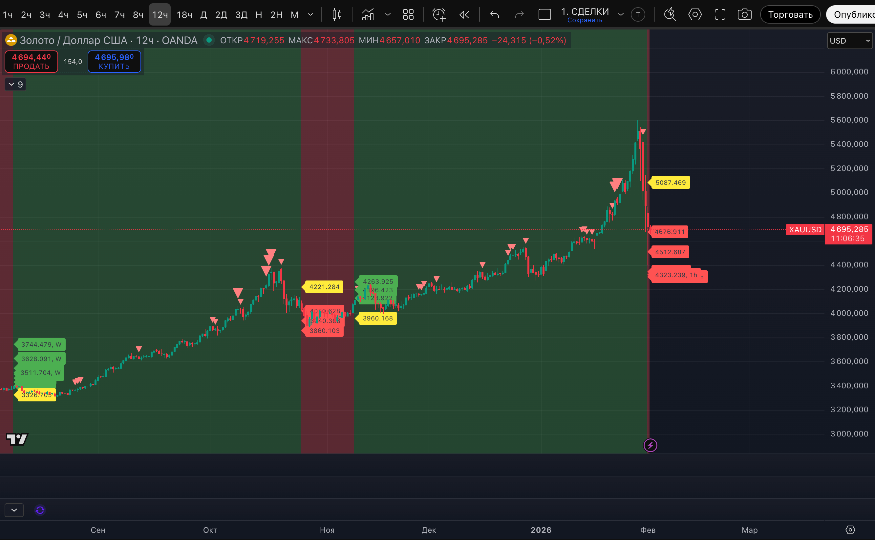Create a new price alert
875x540 pixels.
click(x=439, y=15)
